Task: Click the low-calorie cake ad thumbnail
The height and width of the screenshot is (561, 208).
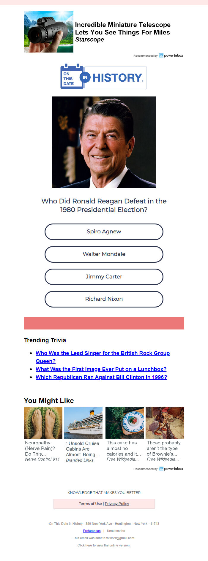Action: point(125,423)
